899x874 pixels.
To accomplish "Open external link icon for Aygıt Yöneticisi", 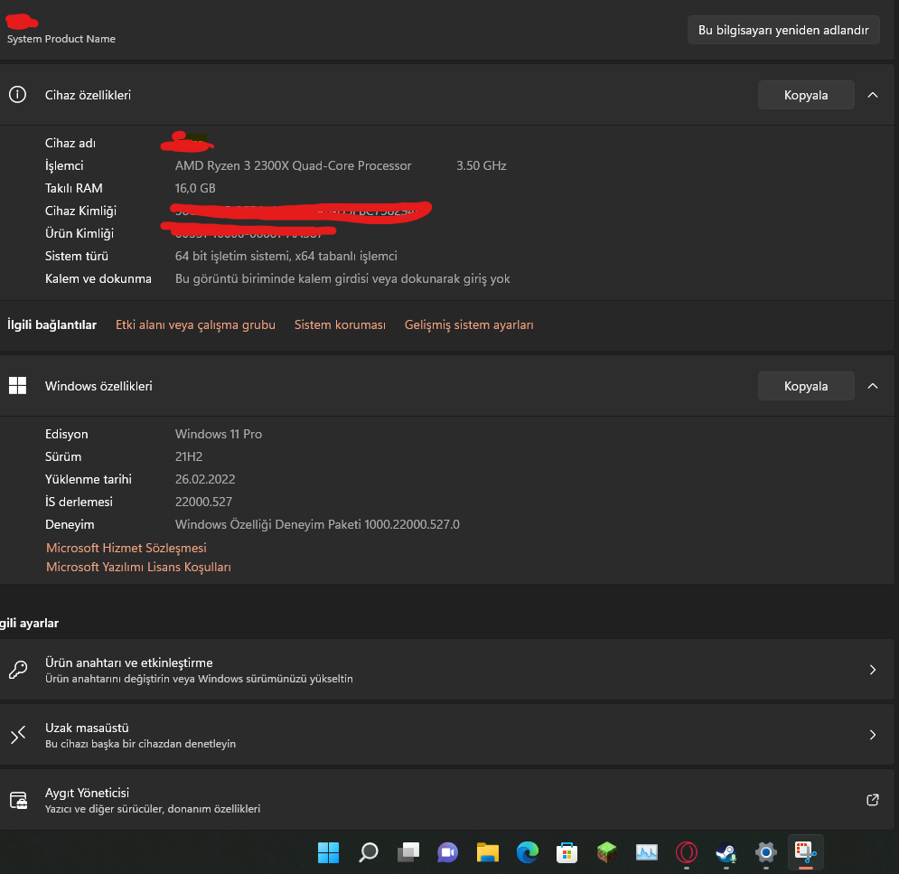I will tap(872, 800).
